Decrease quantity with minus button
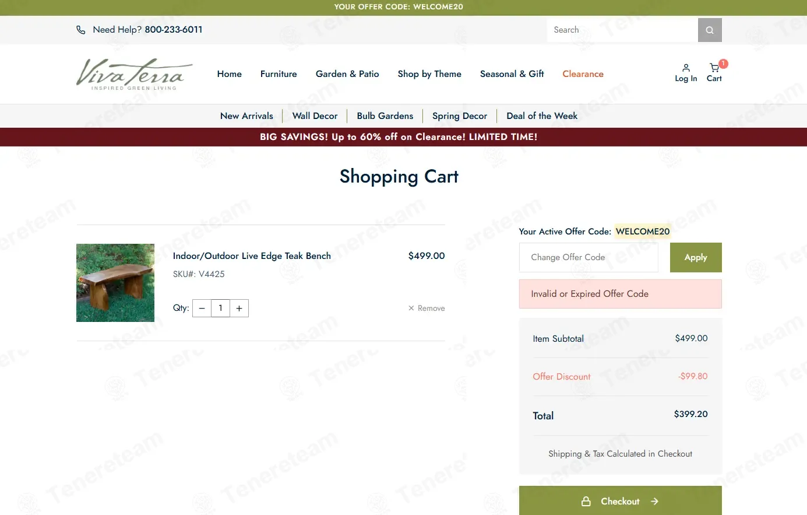 tap(202, 308)
